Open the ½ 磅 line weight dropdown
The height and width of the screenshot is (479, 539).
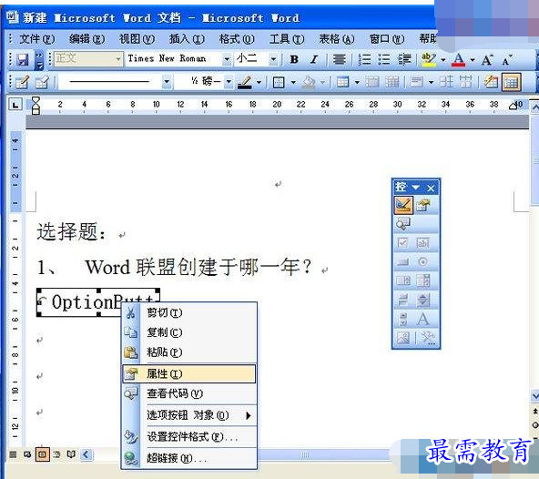[x=229, y=82]
